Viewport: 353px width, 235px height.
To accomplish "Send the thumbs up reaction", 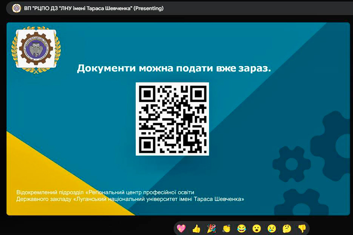I will pyautogui.click(x=197, y=228).
